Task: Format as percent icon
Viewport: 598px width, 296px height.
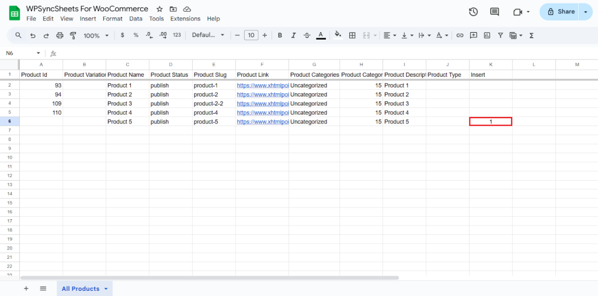Action: (x=135, y=35)
